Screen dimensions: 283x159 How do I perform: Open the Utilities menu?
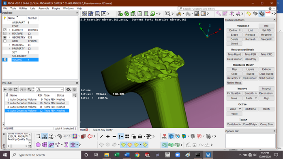23,9
